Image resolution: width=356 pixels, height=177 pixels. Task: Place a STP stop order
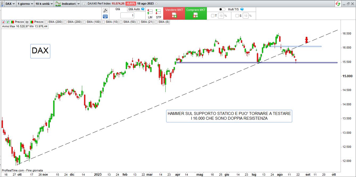[158, 14]
